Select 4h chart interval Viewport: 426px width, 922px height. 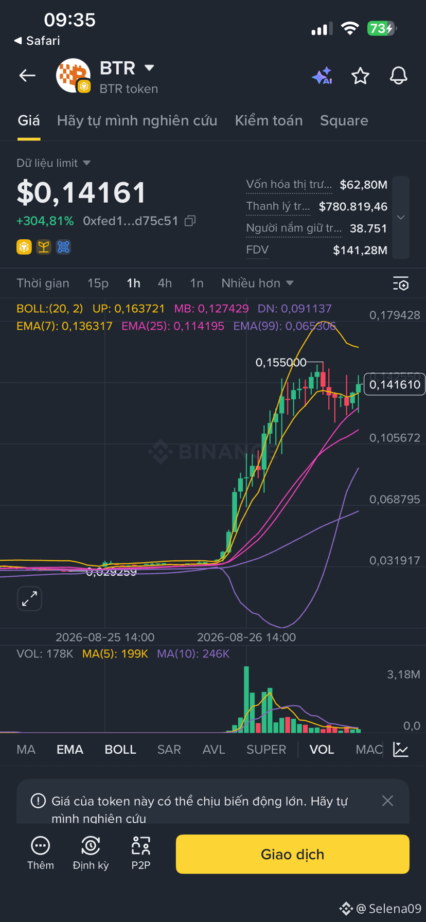[165, 283]
